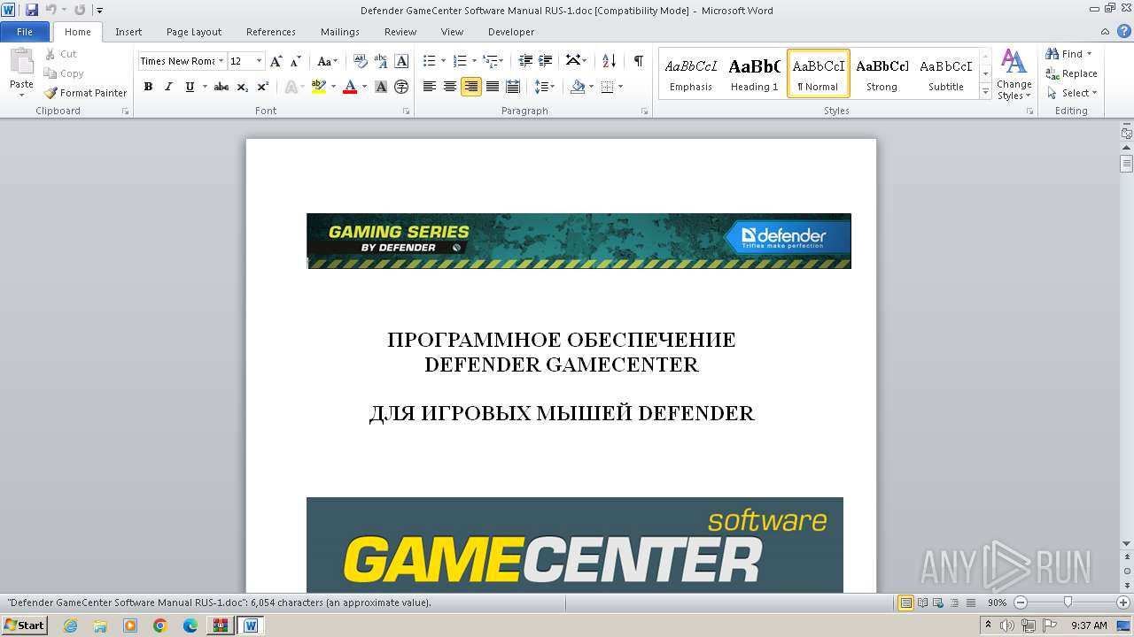Click the Sort A-Z icon

pos(609,61)
